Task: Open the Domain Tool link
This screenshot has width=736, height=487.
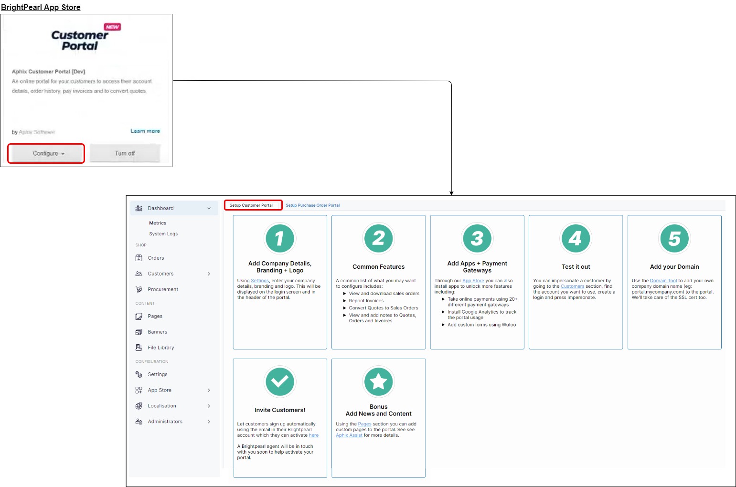Action: [663, 281]
